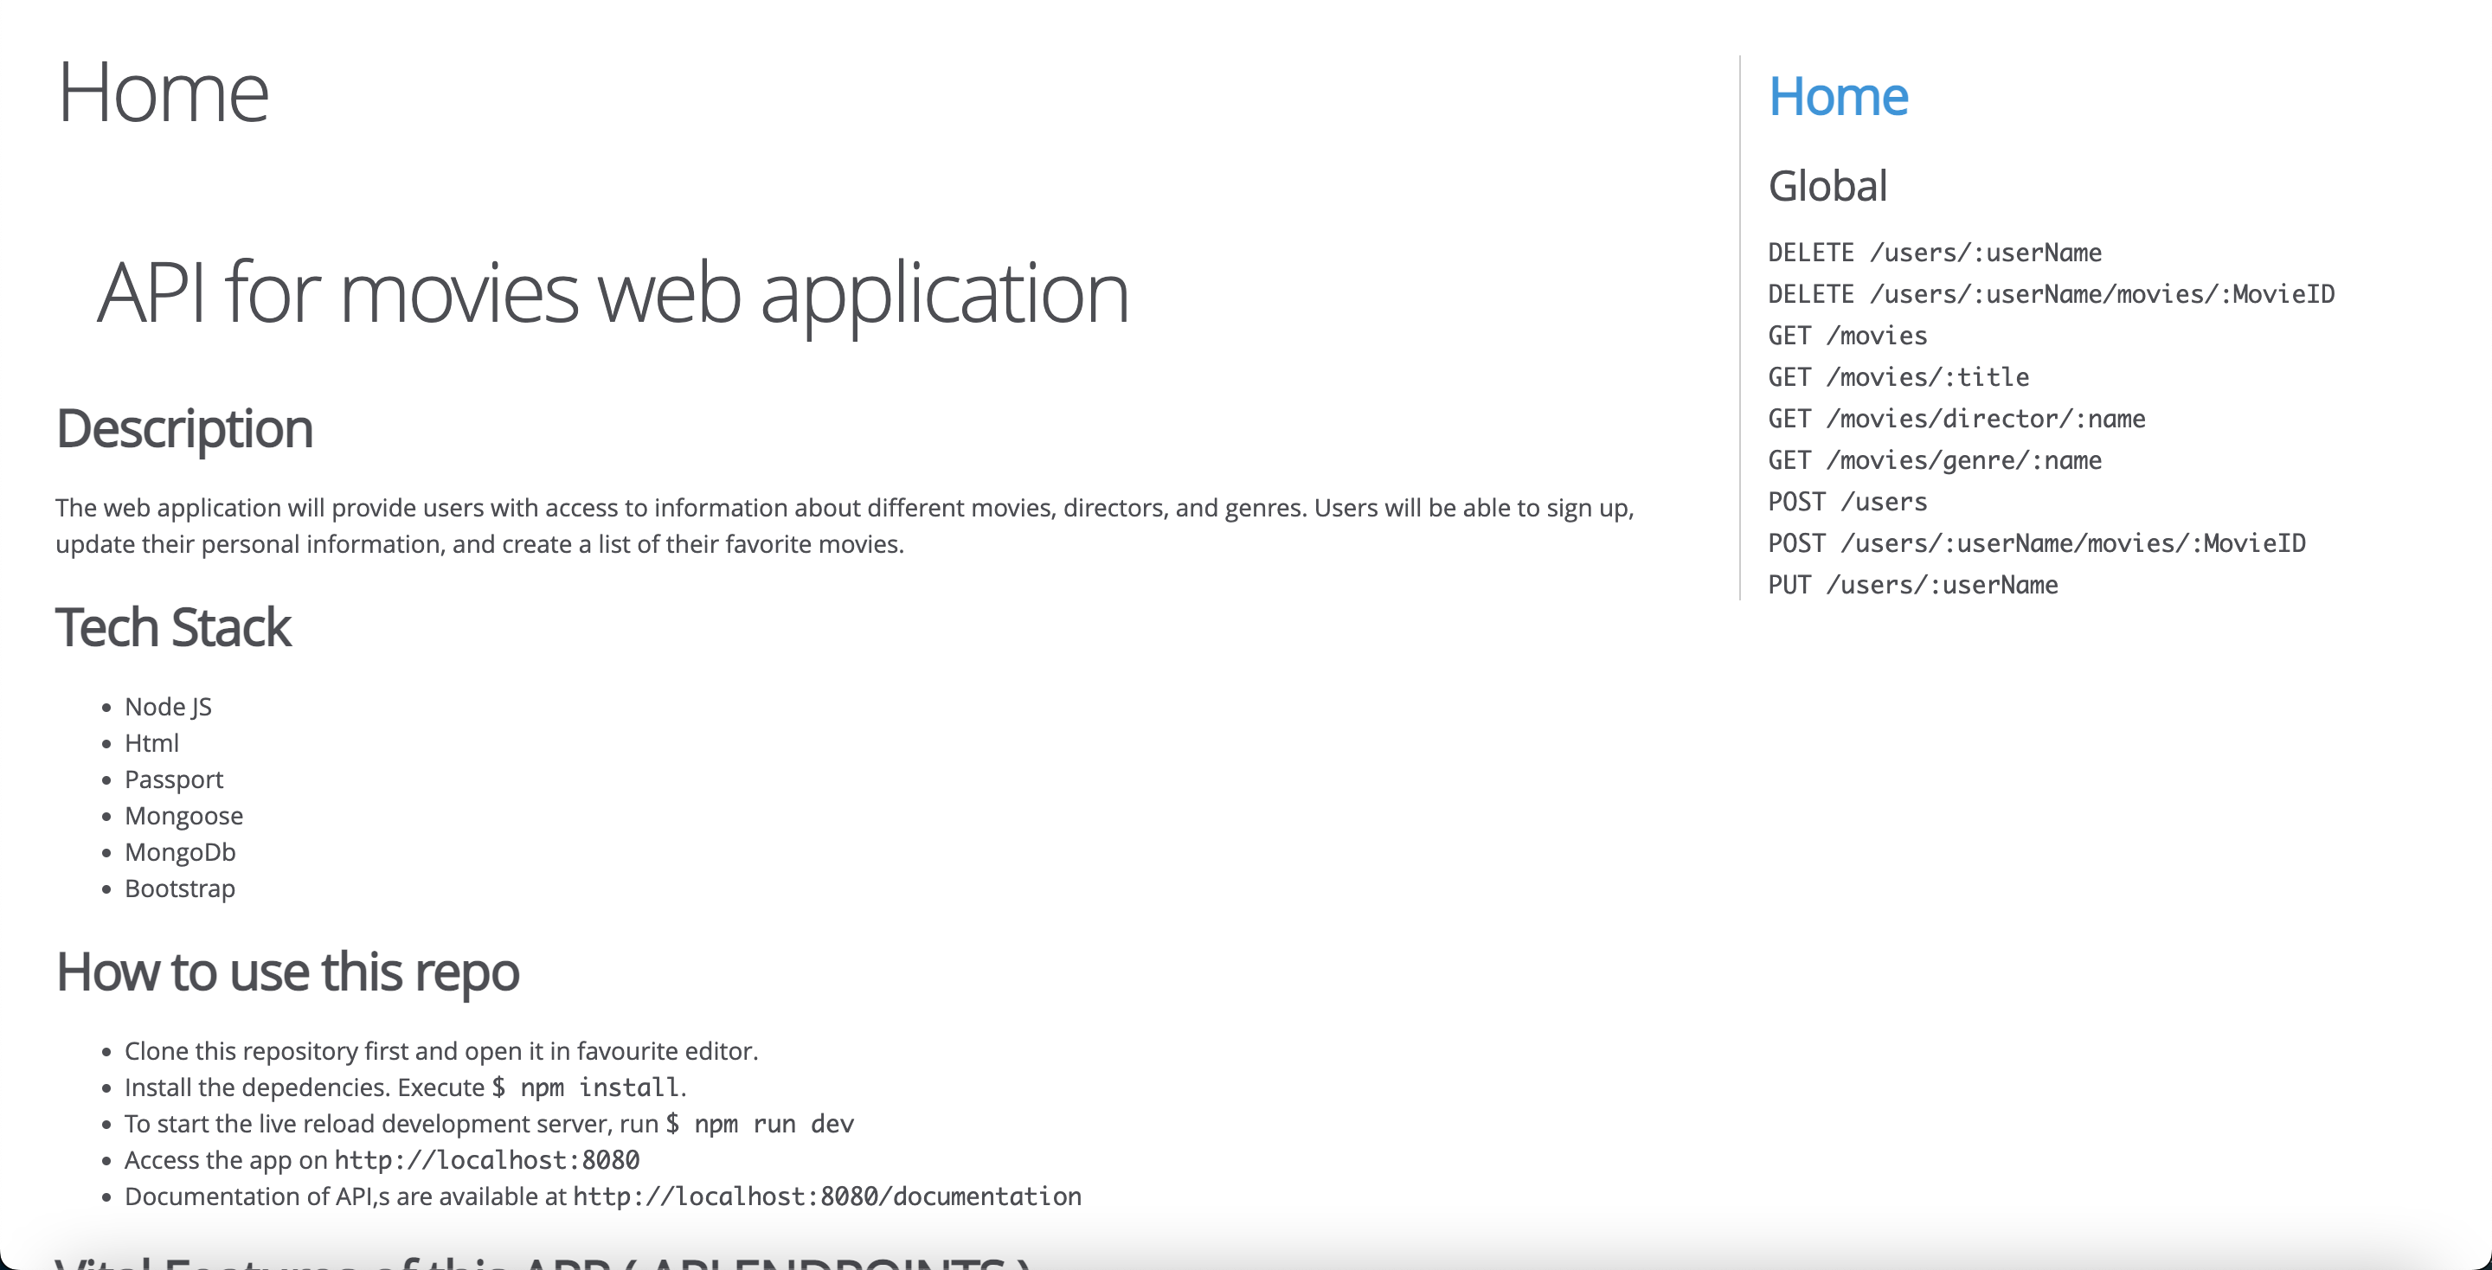This screenshot has width=2492, height=1270.
Task: Open POST /users/:userName/movies/:MovieID link
Action: click(x=2036, y=544)
